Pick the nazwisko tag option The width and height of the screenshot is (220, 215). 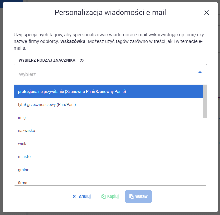[x=109, y=131]
